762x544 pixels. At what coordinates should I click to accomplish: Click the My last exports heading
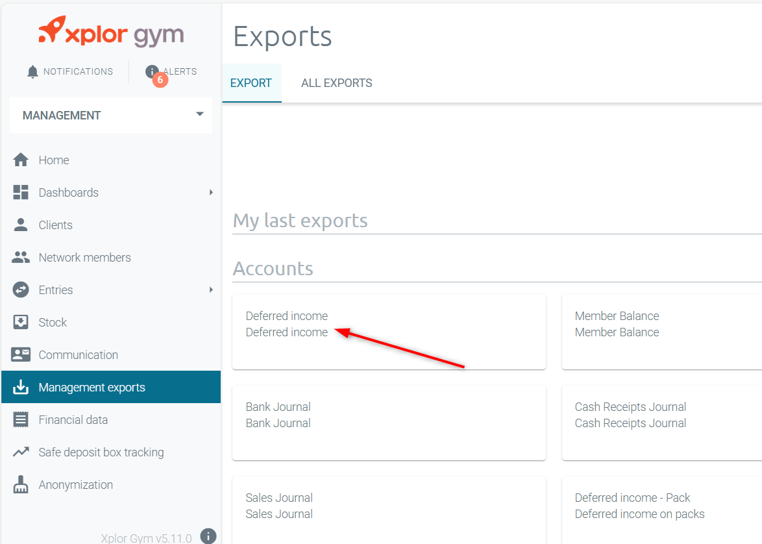[301, 221]
